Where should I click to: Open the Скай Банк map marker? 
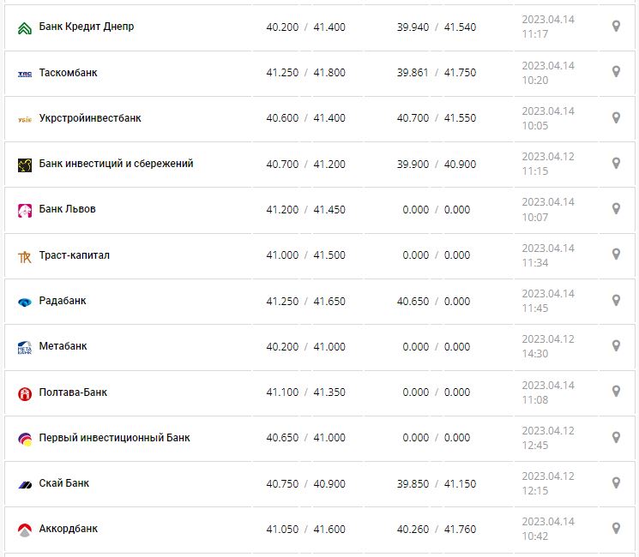tap(616, 482)
